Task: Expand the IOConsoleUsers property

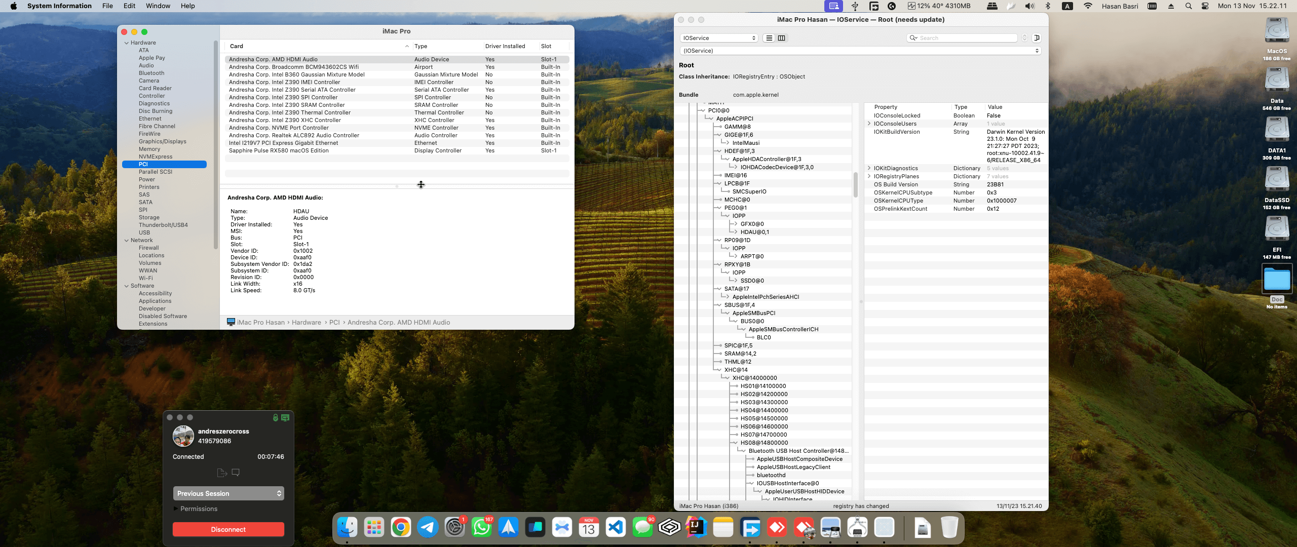Action: click(x=869, y=124)
